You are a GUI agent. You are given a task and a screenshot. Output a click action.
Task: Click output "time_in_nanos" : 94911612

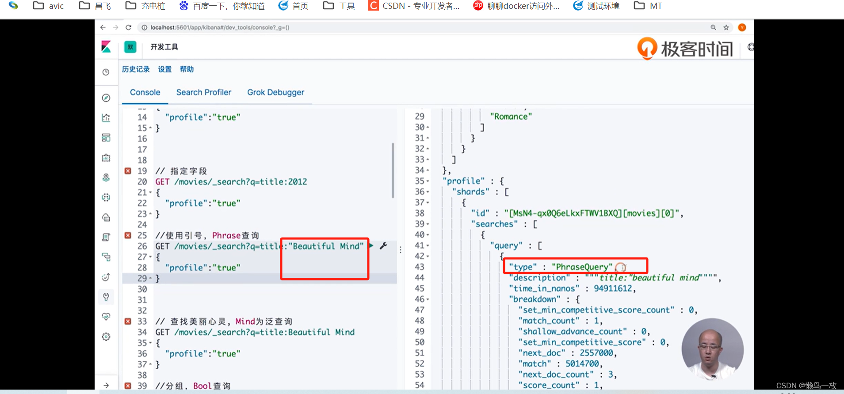[x=573, y=288]
